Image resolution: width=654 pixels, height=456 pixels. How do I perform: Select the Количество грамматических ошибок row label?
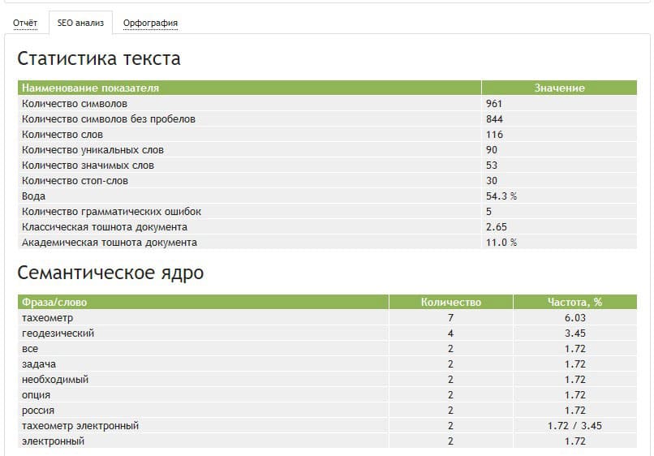(x=112, y=212)
